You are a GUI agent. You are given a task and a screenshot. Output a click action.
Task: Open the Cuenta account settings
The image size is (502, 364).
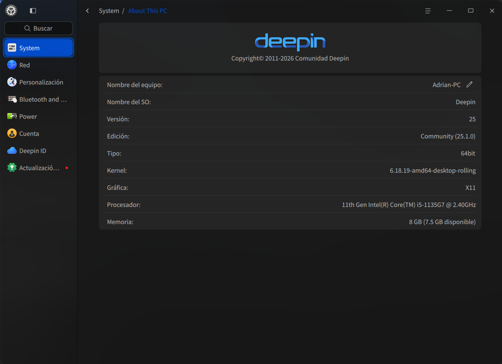pos(29,133)
